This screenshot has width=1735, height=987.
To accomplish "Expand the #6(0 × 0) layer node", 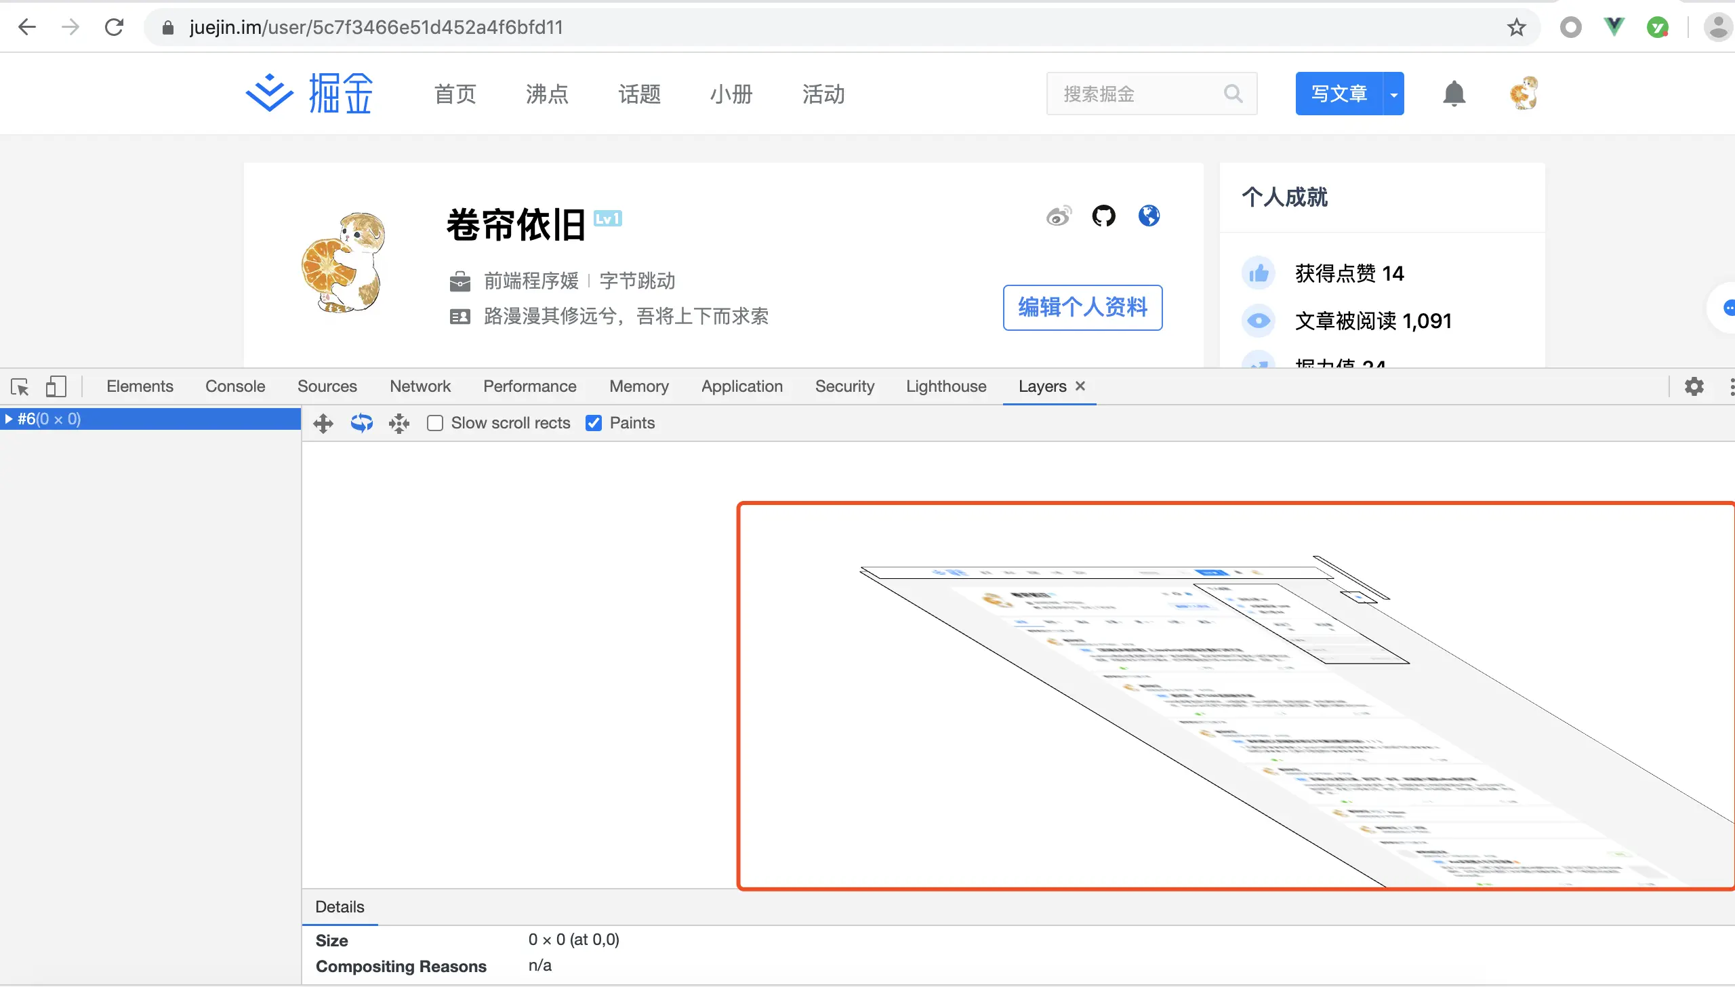I will pos(9,419).
